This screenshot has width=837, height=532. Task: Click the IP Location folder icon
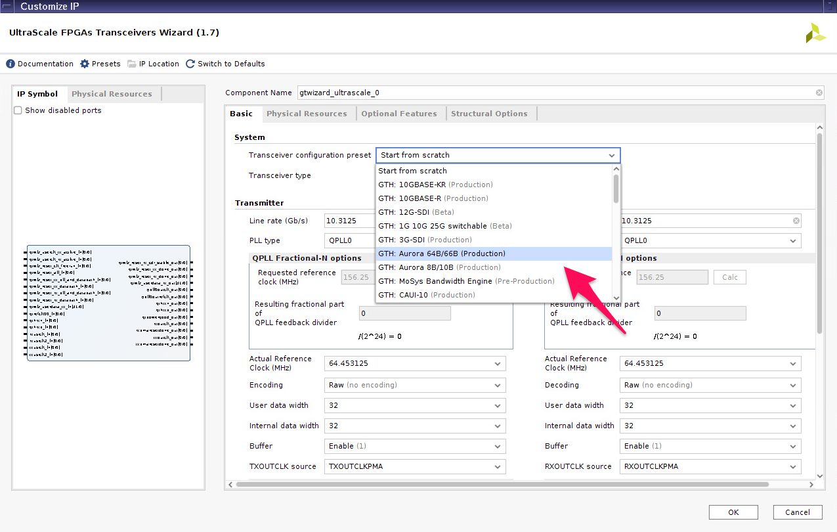132,64
